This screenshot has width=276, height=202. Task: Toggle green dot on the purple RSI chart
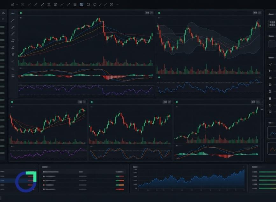tap(12, 102)
